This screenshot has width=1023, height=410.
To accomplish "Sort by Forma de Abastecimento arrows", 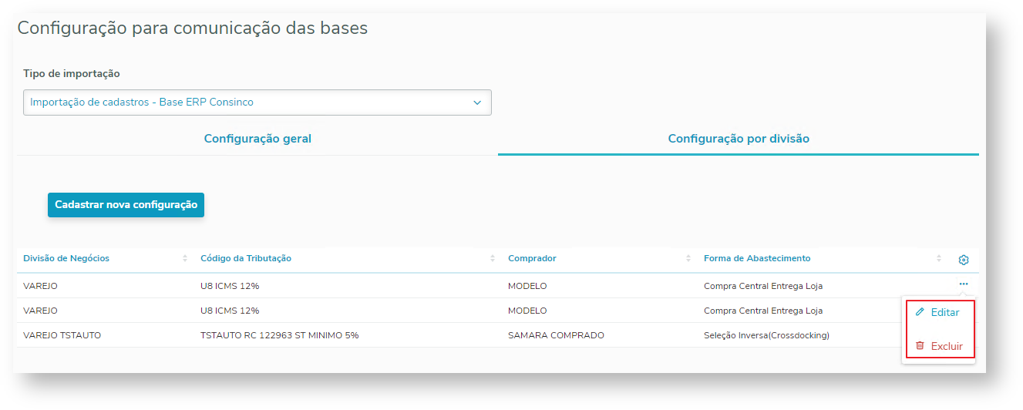I will (x=938, y=258).
